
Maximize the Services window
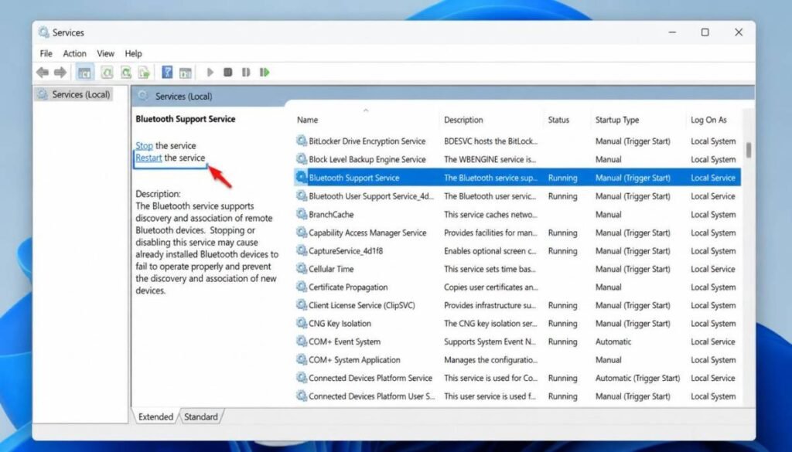705,32
